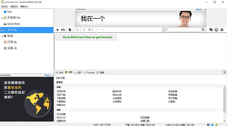Switch to the 信息 tab

point(69,72)
